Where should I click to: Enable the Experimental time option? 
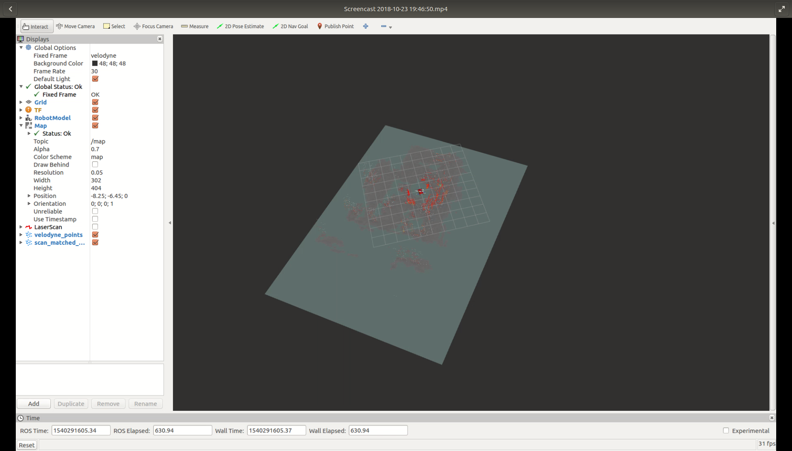click(x=725, y=430)
